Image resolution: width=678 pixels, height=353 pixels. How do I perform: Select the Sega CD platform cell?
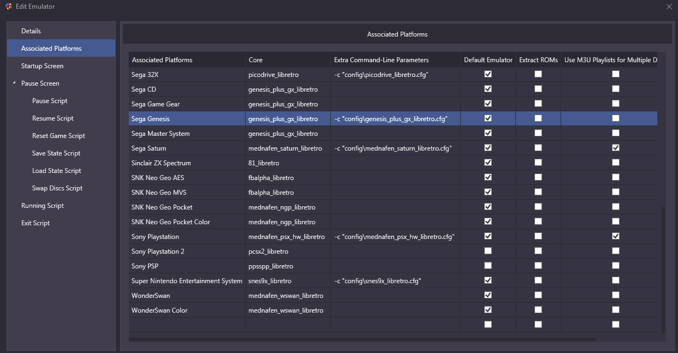click(187, 89)
